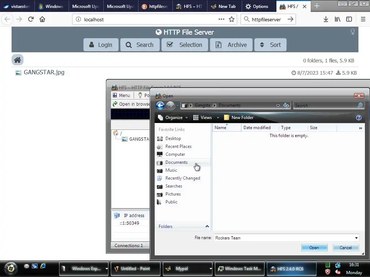Expand the Mypal taskbar group
Image resolution: width=370 pixels, height=277 pixels.
(211, 268)
